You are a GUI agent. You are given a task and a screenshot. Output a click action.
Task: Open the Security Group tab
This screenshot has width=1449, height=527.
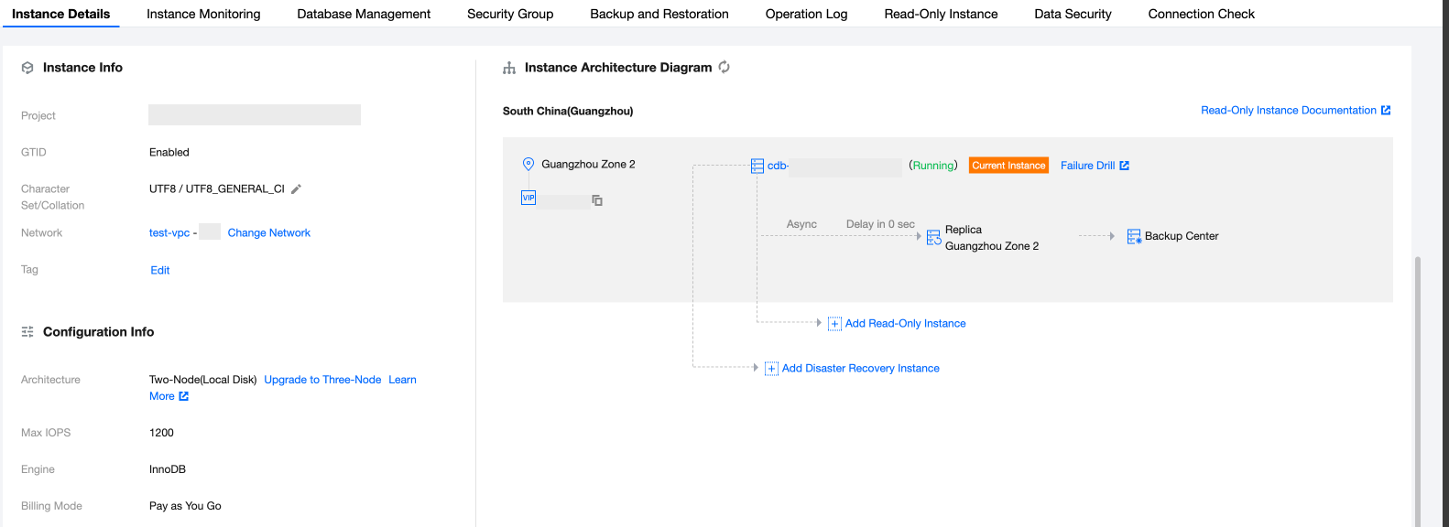point(510,14)
